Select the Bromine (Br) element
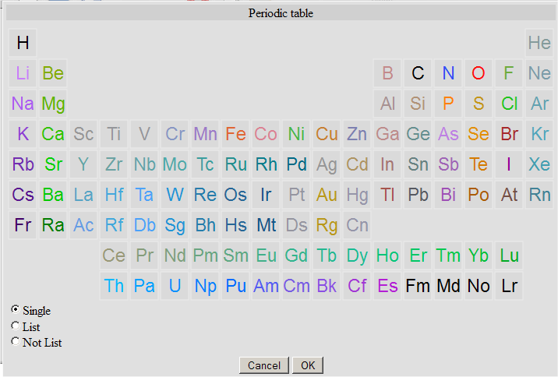Image resolution: width=558 pixels, height=377 pixels. (x=509, y=134)
